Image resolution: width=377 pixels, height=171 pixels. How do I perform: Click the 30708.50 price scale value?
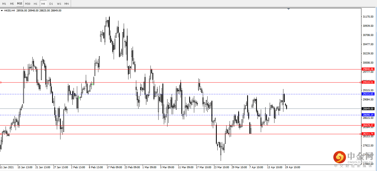pos(368,35)
